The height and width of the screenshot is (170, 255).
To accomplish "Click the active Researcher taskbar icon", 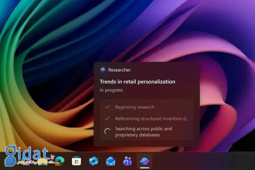I will pos(144,160).
